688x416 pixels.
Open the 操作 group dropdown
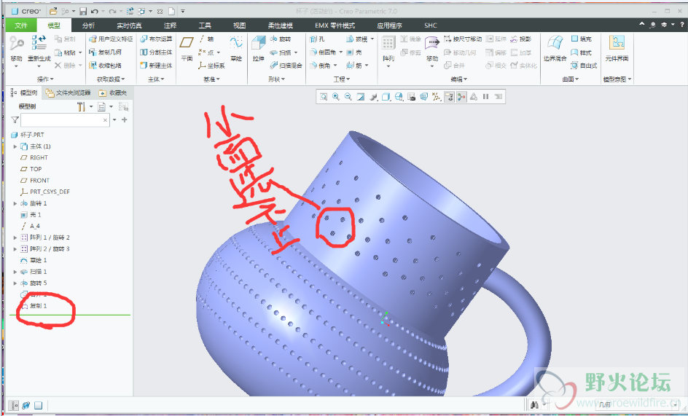tap(45, 79)
